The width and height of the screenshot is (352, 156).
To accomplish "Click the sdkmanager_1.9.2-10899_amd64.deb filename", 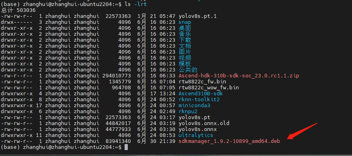I will pos(229,141).
